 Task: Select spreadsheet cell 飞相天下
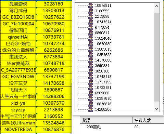(18, 90)
